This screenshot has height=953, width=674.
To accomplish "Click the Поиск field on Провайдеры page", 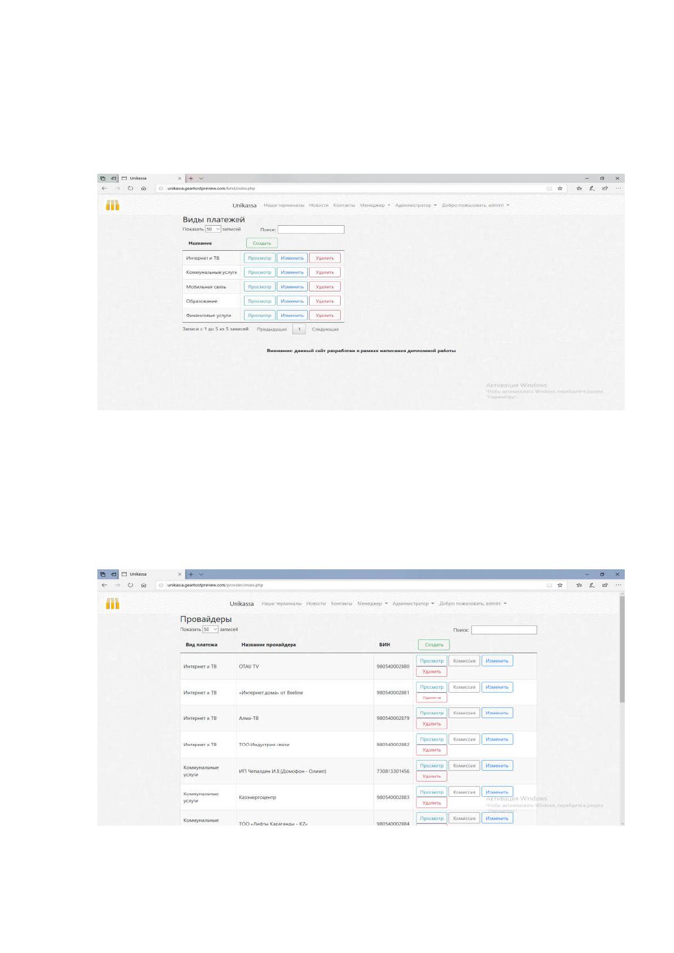I will click(x=504, y=630).
